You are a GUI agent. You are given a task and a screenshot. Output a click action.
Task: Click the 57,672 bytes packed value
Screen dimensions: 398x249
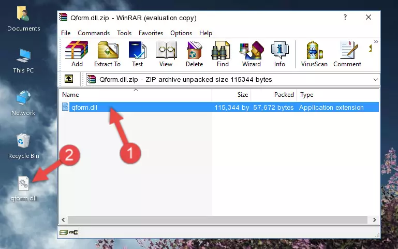tap(273, 107)
